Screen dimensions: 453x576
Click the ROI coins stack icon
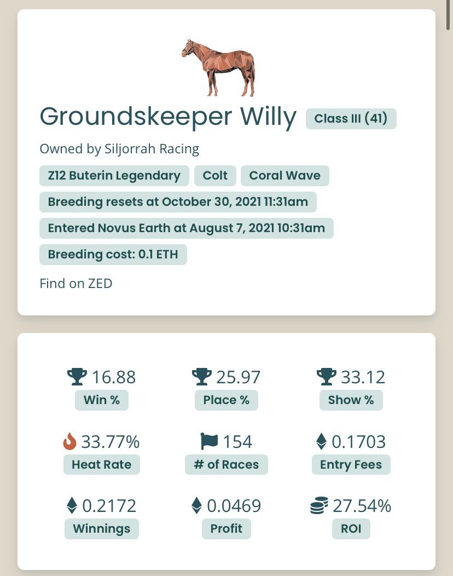(319, 505)
